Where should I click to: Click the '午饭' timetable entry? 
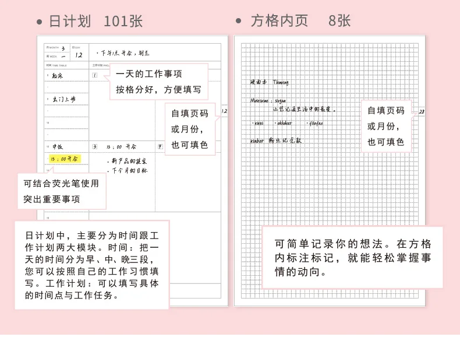tap(58, 146)
